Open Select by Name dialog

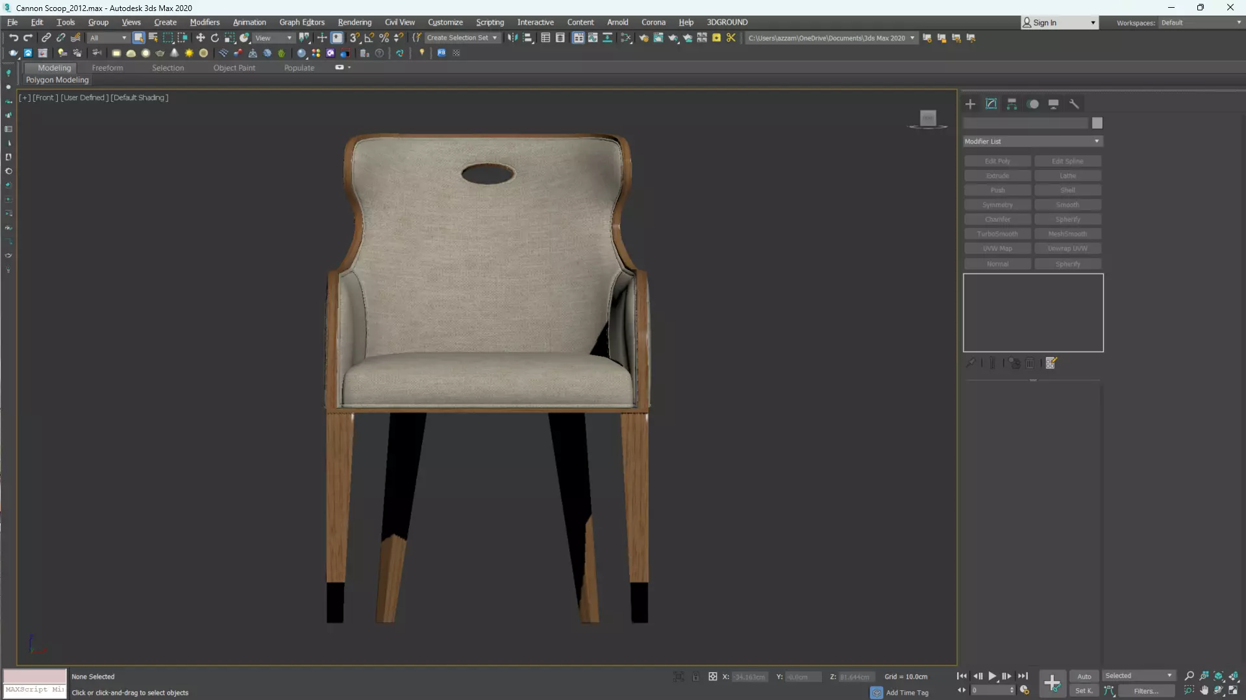(153, 38)
